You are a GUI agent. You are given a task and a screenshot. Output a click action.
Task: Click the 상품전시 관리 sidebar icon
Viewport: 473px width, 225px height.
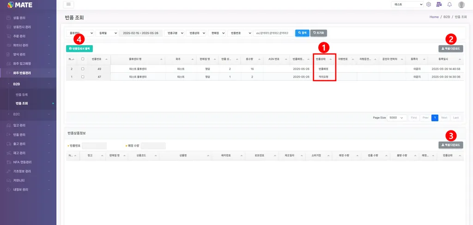tap(9, 27)
